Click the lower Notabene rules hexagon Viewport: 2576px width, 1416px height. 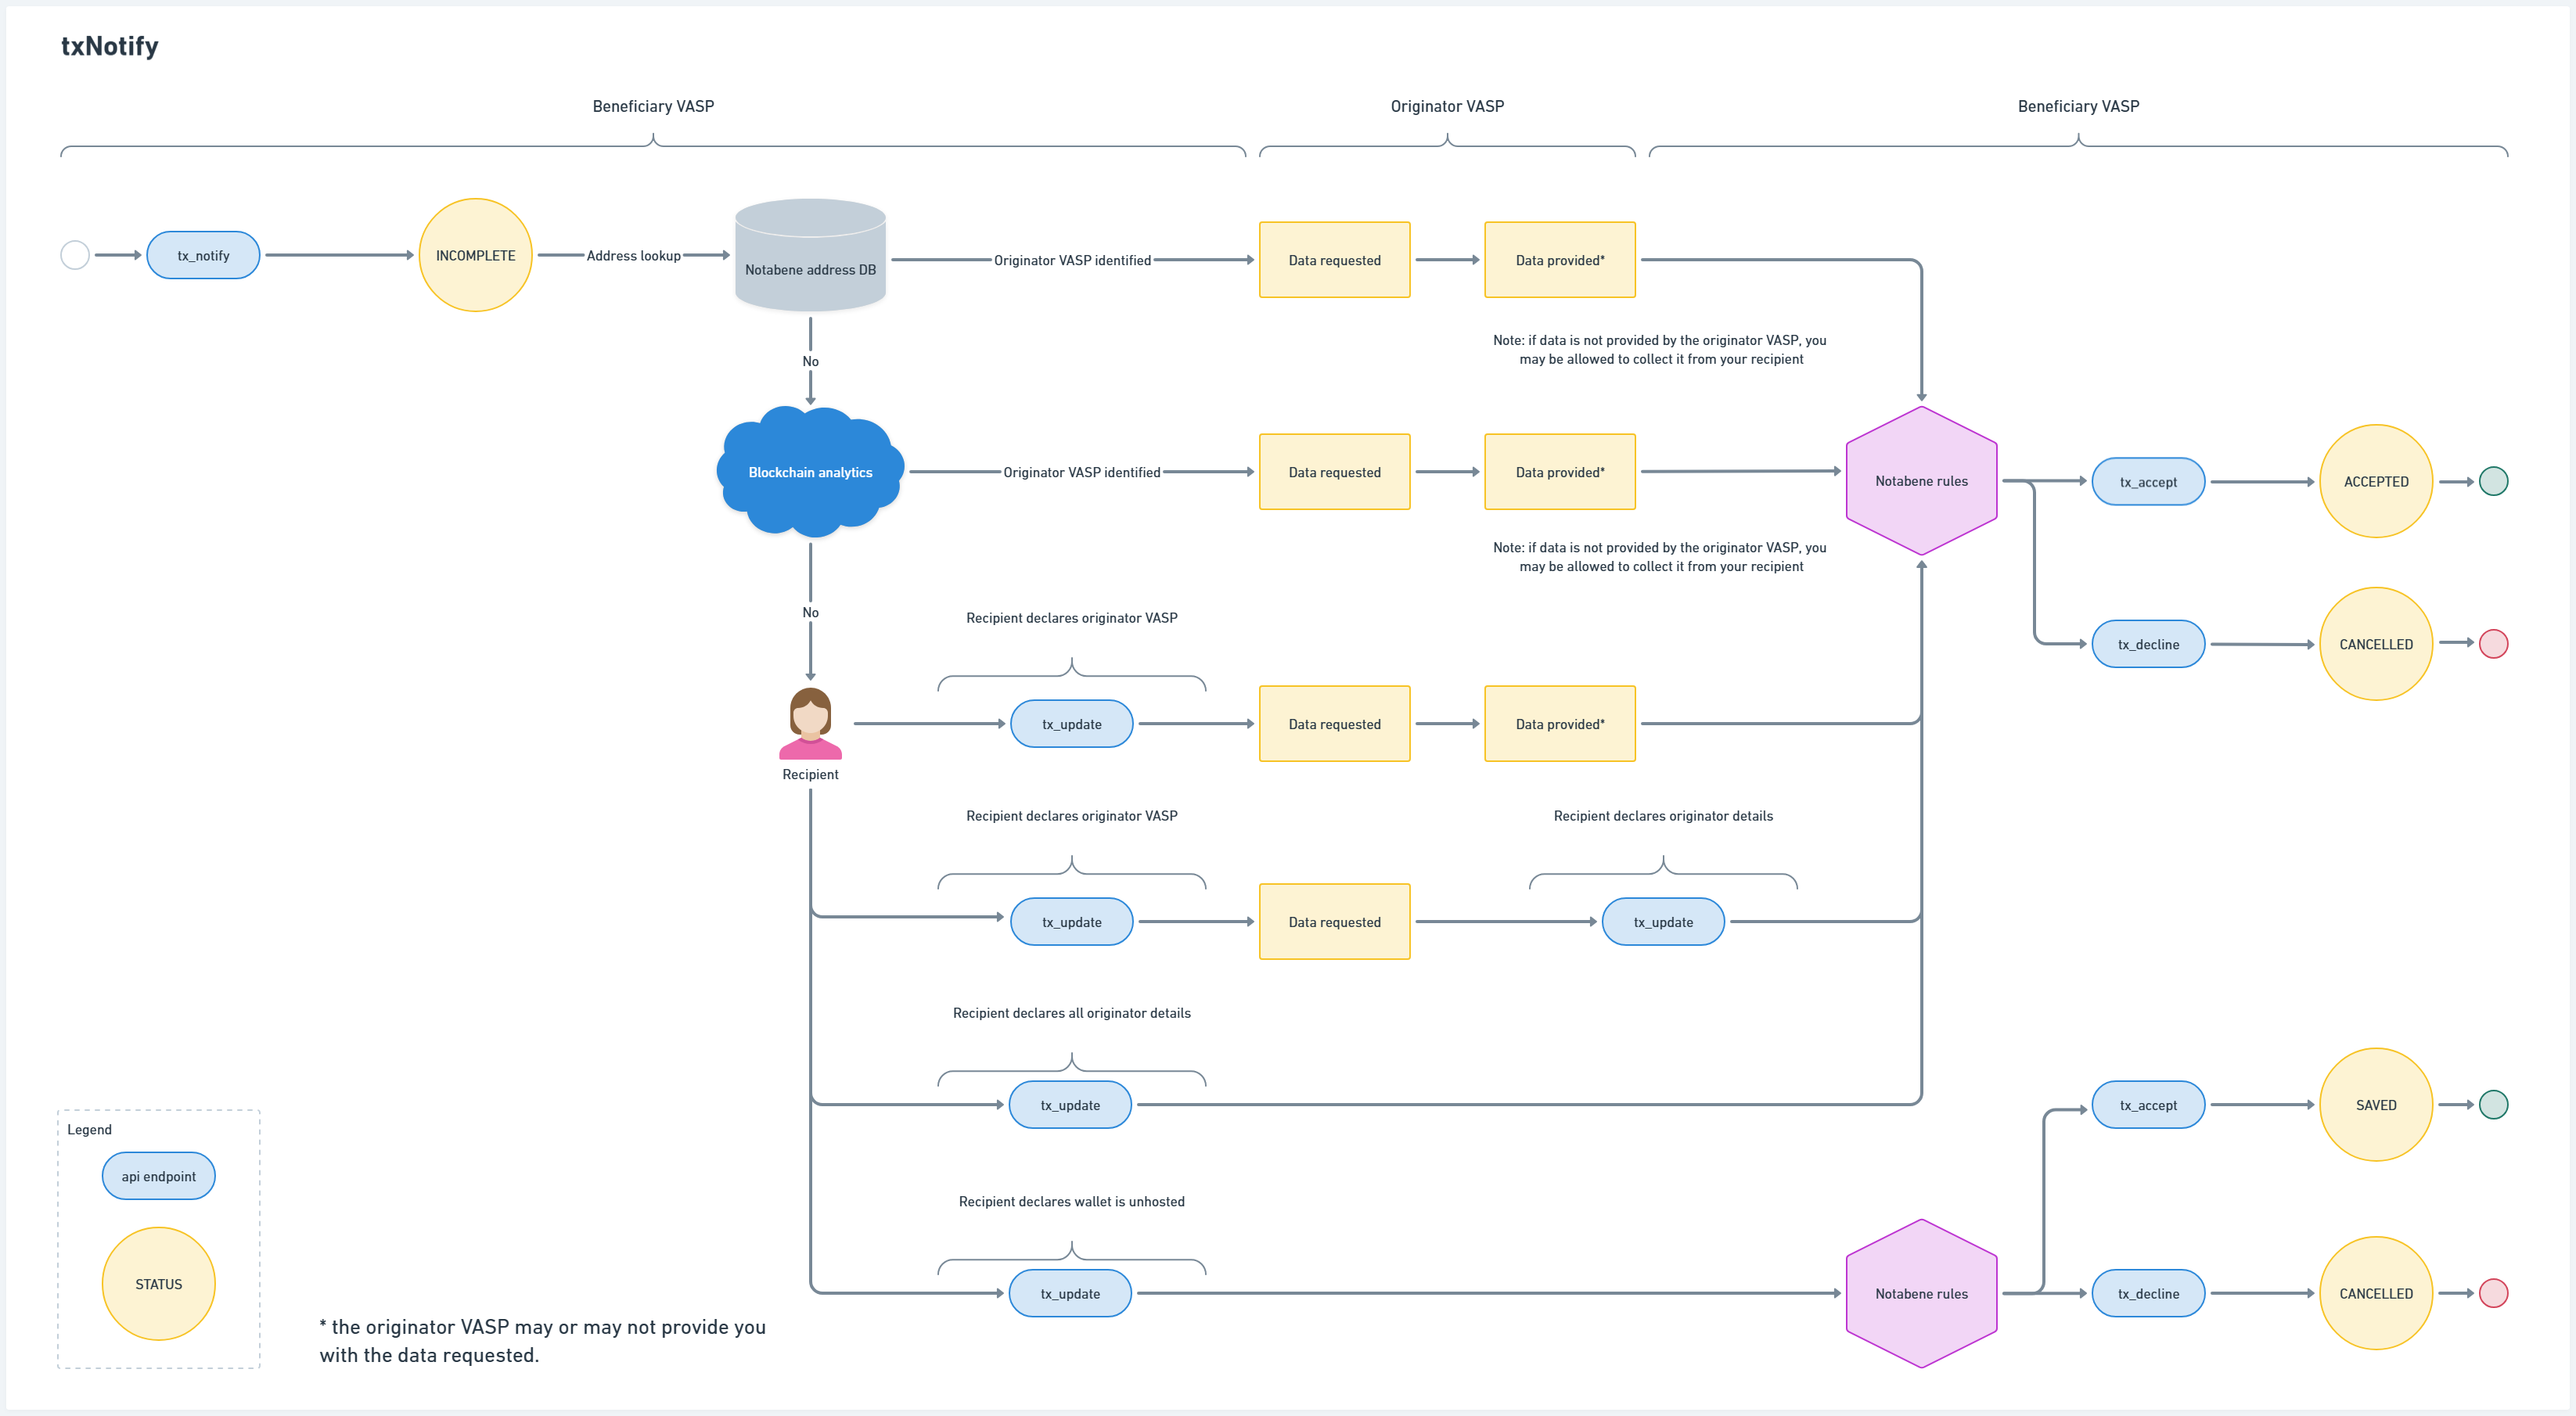(1920, 1293)
